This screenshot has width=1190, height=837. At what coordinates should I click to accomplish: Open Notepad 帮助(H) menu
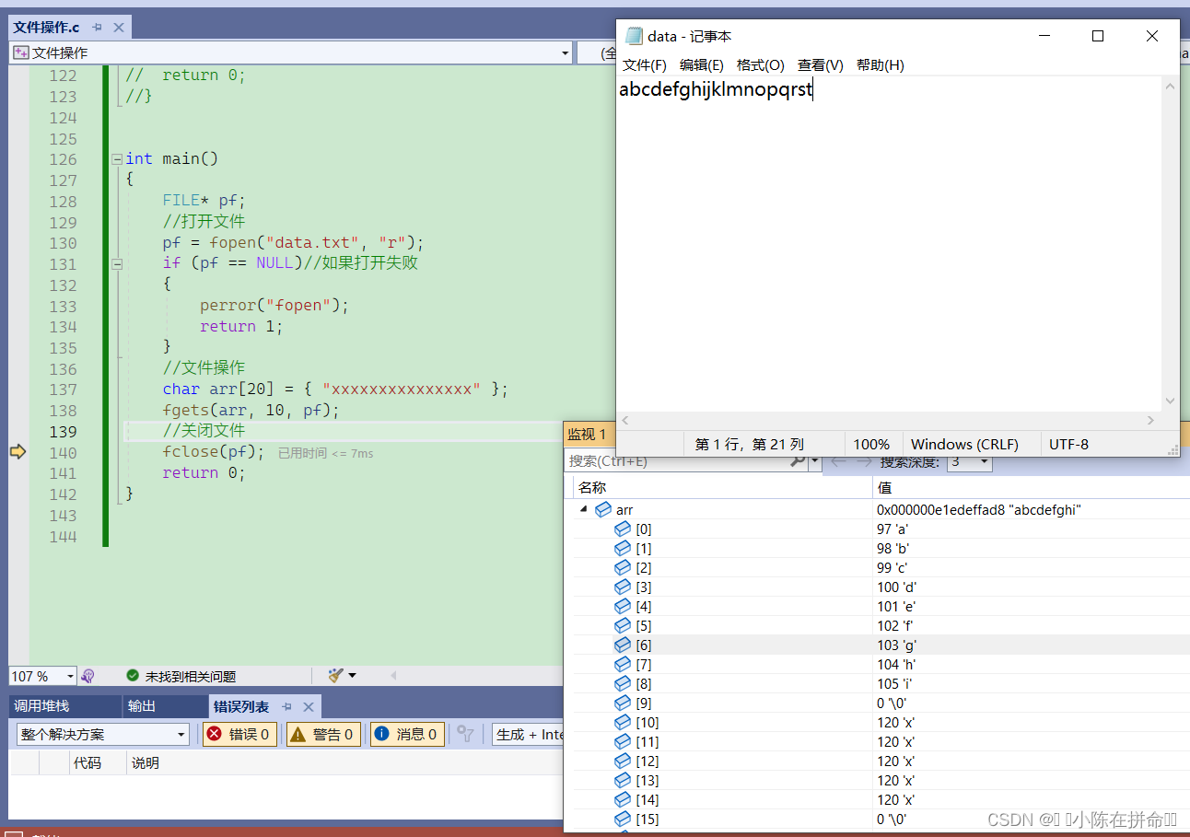[x=881, y=64]
